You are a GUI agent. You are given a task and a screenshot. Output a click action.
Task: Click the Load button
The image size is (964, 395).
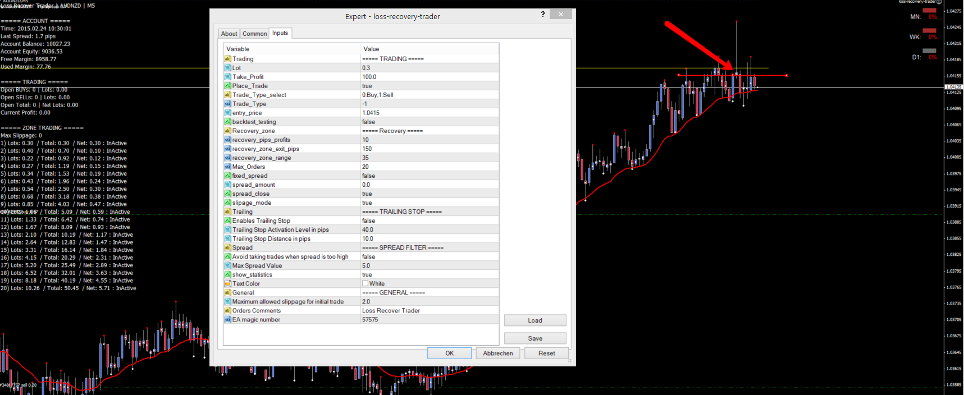pos(535,320)
